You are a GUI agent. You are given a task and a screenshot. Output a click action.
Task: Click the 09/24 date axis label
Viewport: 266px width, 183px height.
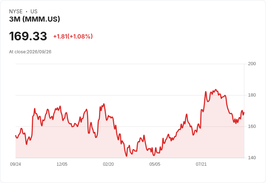[x=16, y=164]
